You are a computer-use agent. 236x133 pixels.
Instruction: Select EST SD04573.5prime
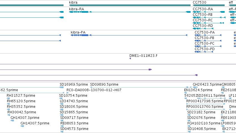click(x=74, y=129)
